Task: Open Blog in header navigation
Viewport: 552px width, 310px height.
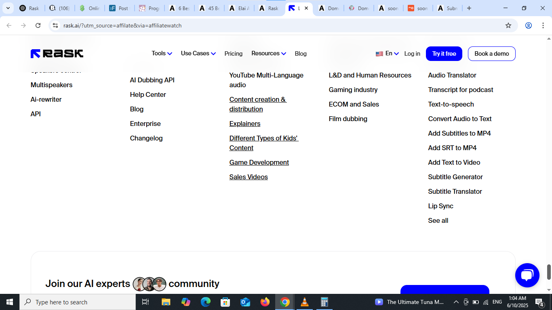Action: pos(301,54)
